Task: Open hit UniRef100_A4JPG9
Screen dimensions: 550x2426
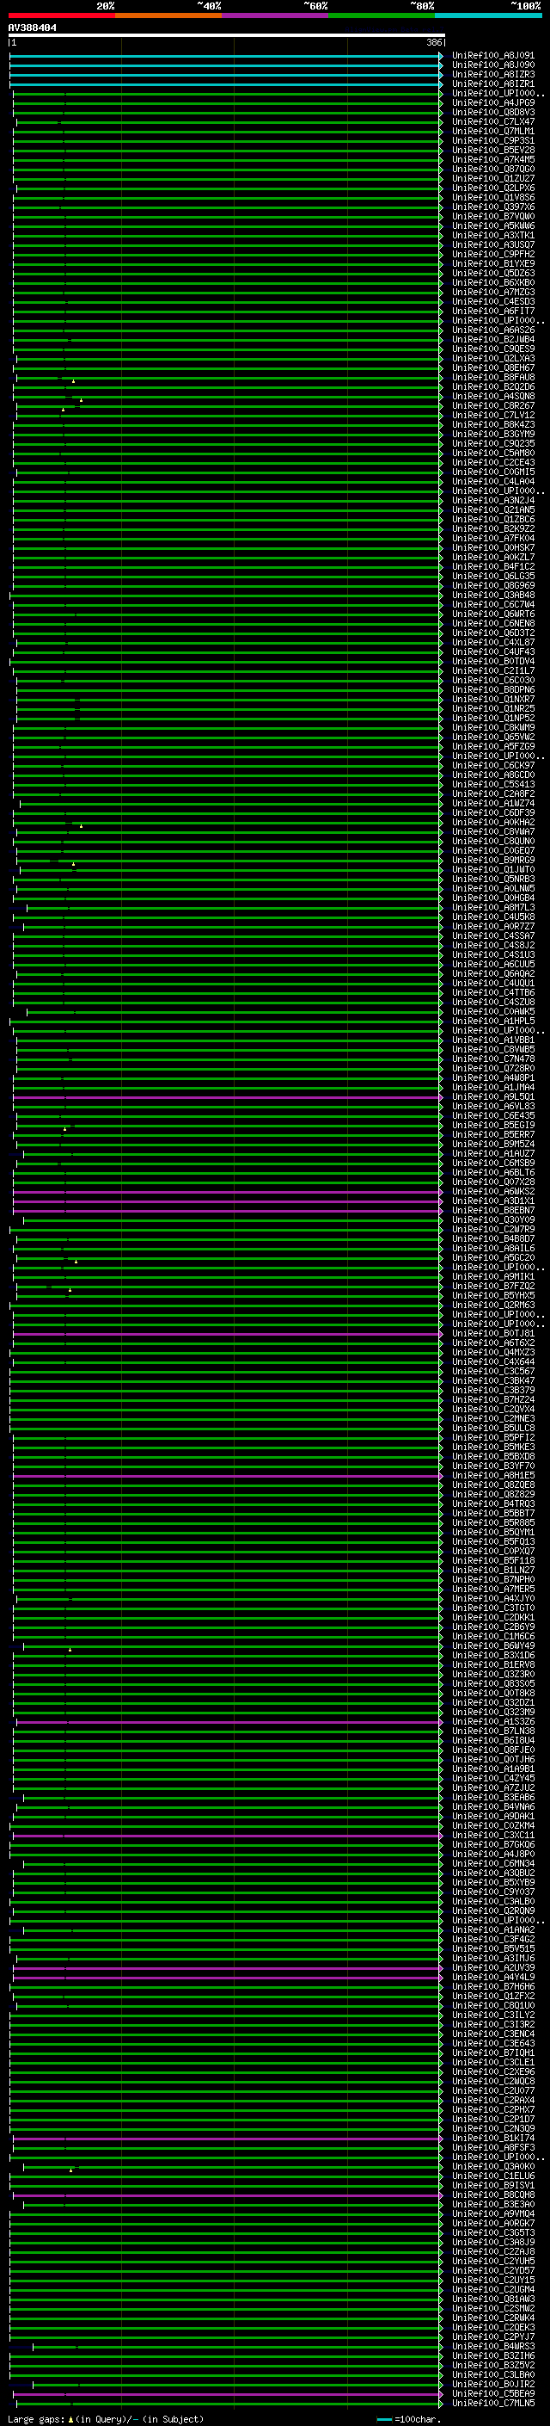Action: (x=492, y=103)
